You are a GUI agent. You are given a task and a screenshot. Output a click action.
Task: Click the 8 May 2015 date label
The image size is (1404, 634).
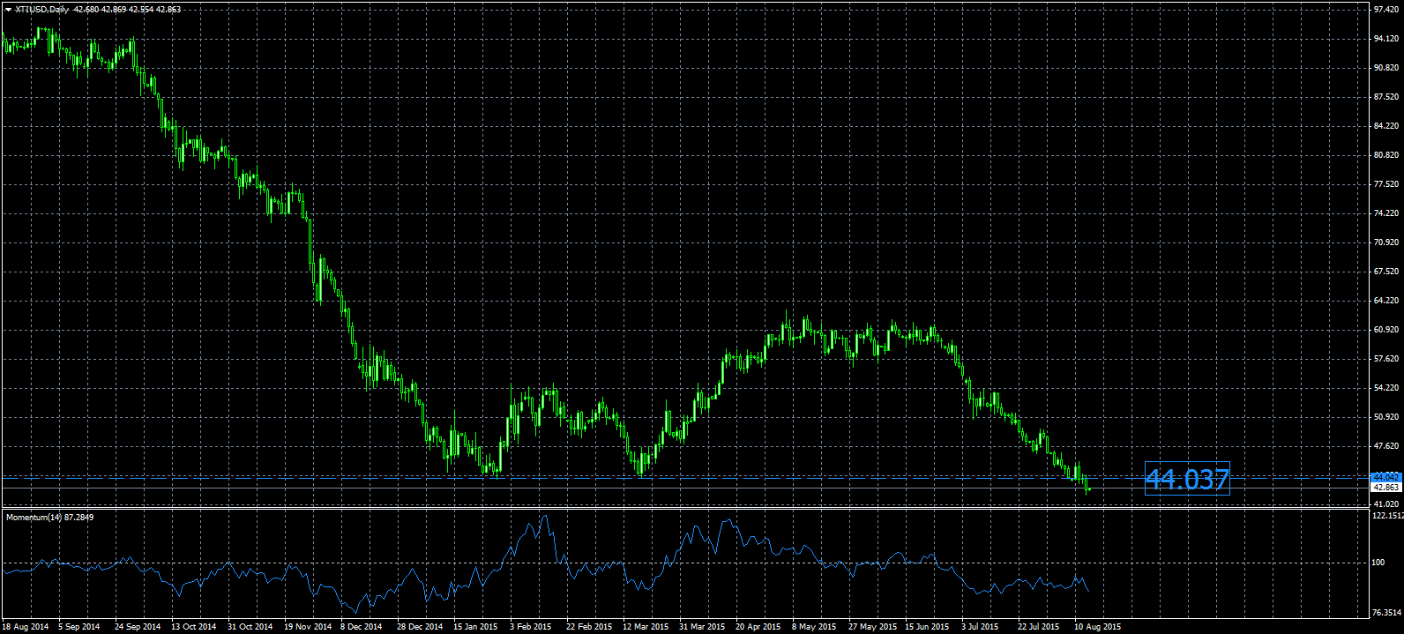coord(814,627)
